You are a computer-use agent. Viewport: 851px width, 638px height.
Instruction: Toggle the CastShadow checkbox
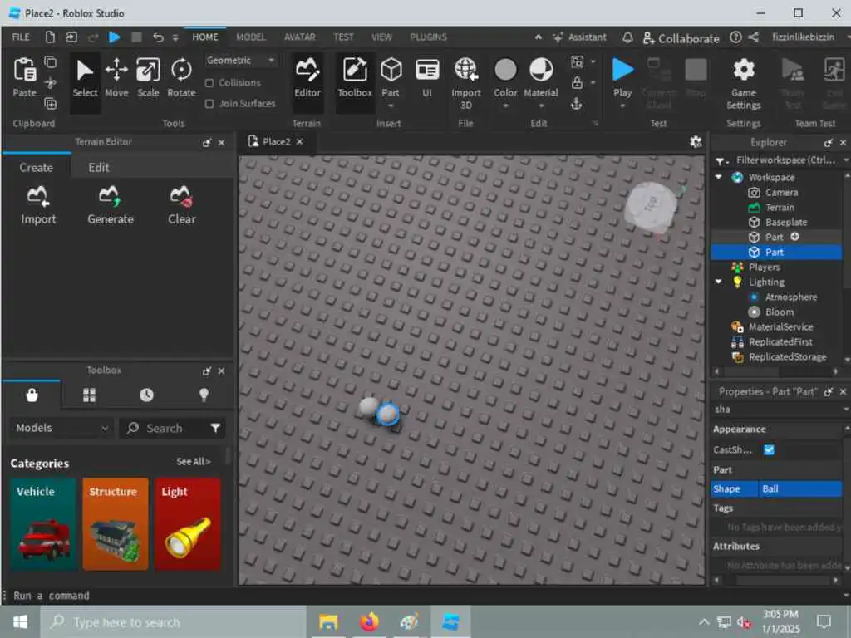click(769, 449)
